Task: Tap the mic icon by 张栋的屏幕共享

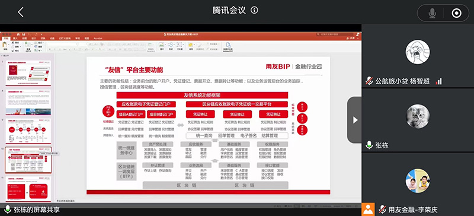Action: point(8,209)
